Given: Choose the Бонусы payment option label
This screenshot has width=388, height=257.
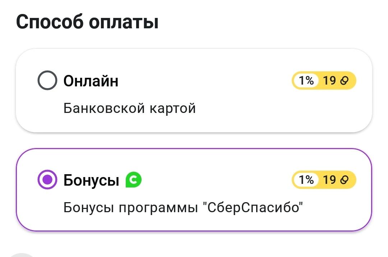Looking at the screenshot, I should click(x=91, y=180).
